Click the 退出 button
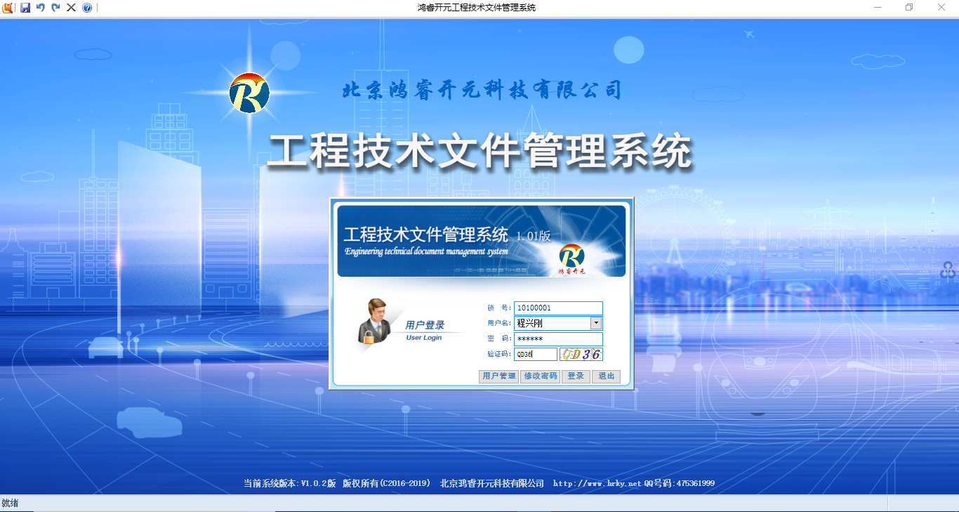The image size is (959, 512). coord(606,376)
